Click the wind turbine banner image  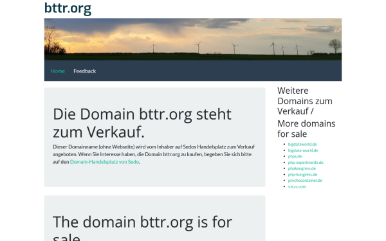point(193,39)
